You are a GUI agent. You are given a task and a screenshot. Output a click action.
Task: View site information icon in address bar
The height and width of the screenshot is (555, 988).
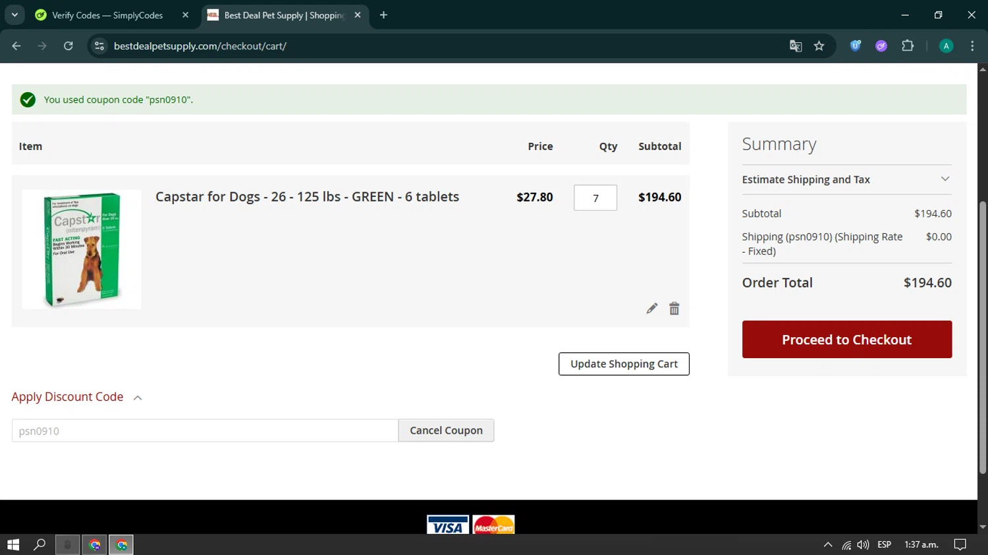point(99,46)
